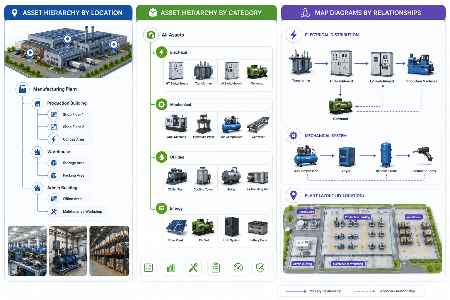Select LV Switchboard node in electrical diagram
The width and height of the screenshot is (450, 300).
pos(382,67)
